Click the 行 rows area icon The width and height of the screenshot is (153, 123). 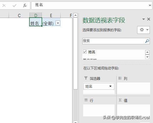[x=86, y=100]
